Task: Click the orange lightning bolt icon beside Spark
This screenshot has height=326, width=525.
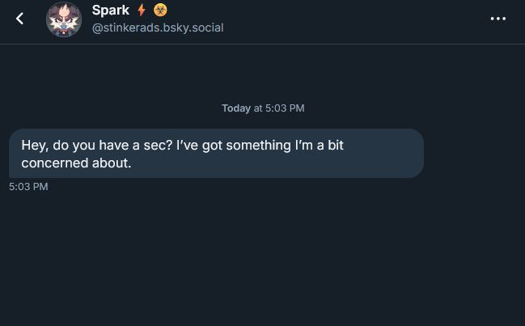Action: (142, 11)
